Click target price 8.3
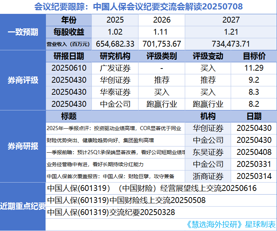This screenshot has height=231, width=277. [x=254, y=92]
